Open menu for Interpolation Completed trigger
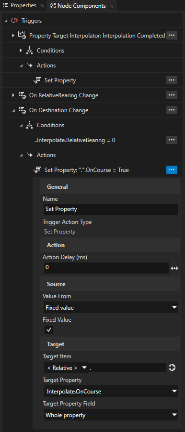The width and height of the screenshot is (185, 432). tap(172, 35)
